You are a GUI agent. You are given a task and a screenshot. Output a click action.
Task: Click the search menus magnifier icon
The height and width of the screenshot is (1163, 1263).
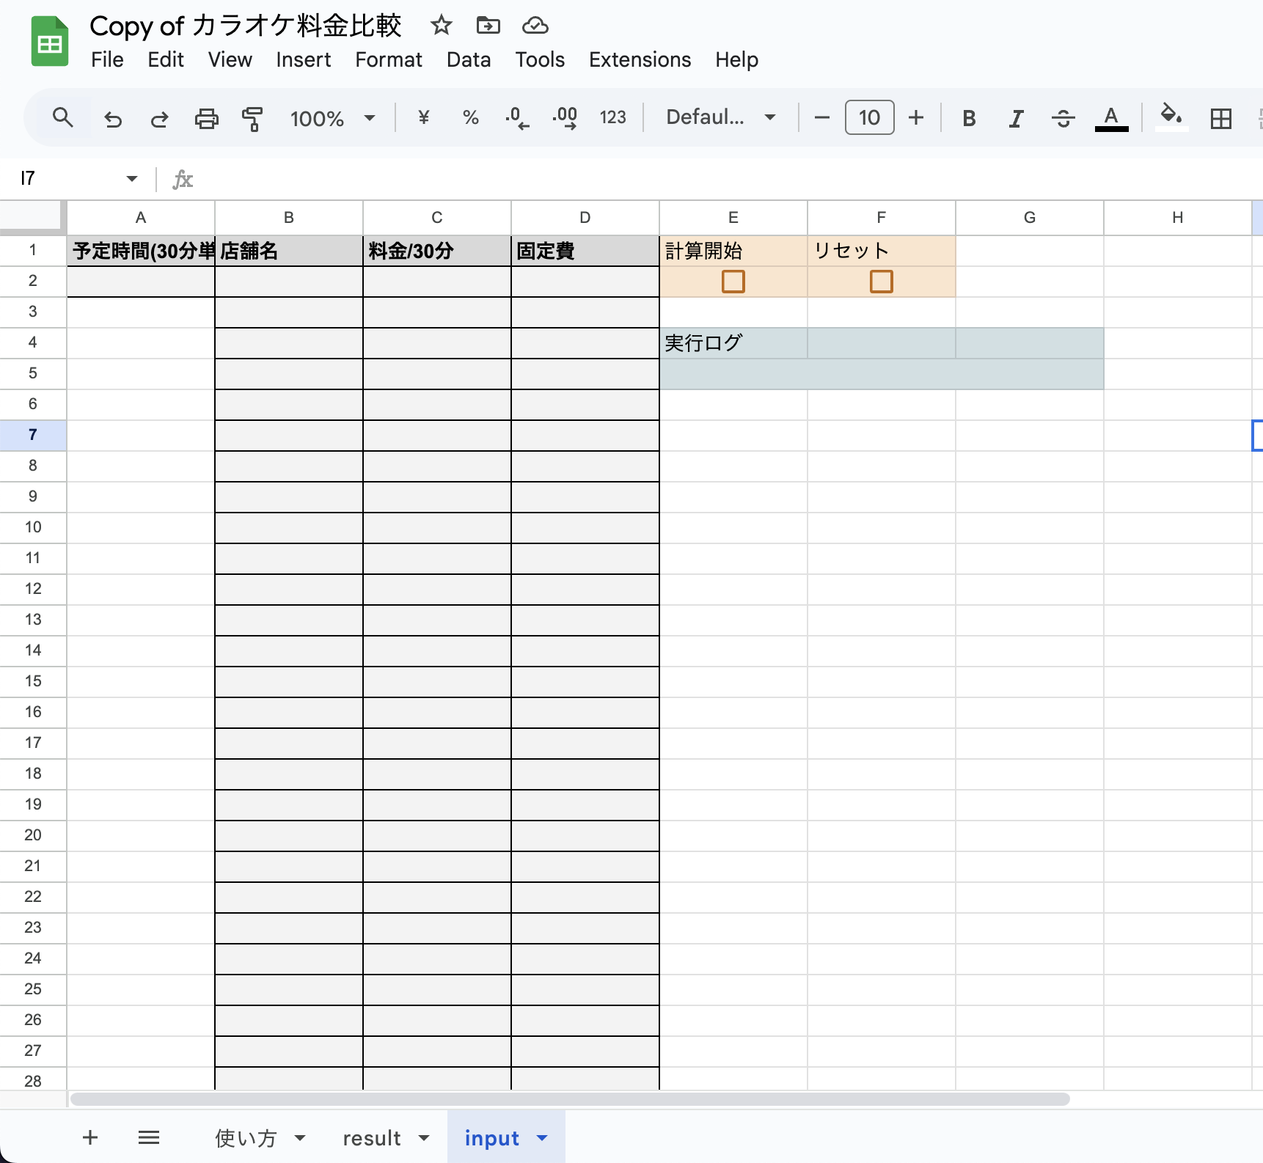click(x=62, y=117)
